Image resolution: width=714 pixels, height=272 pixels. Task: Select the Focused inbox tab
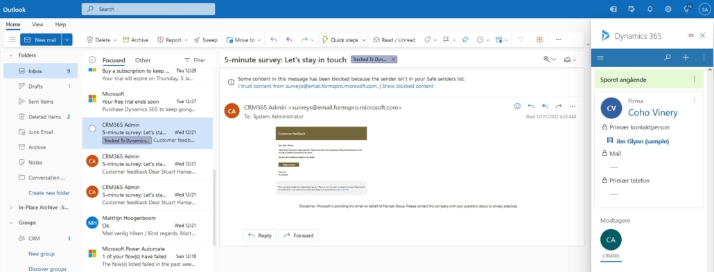[114, 60]
